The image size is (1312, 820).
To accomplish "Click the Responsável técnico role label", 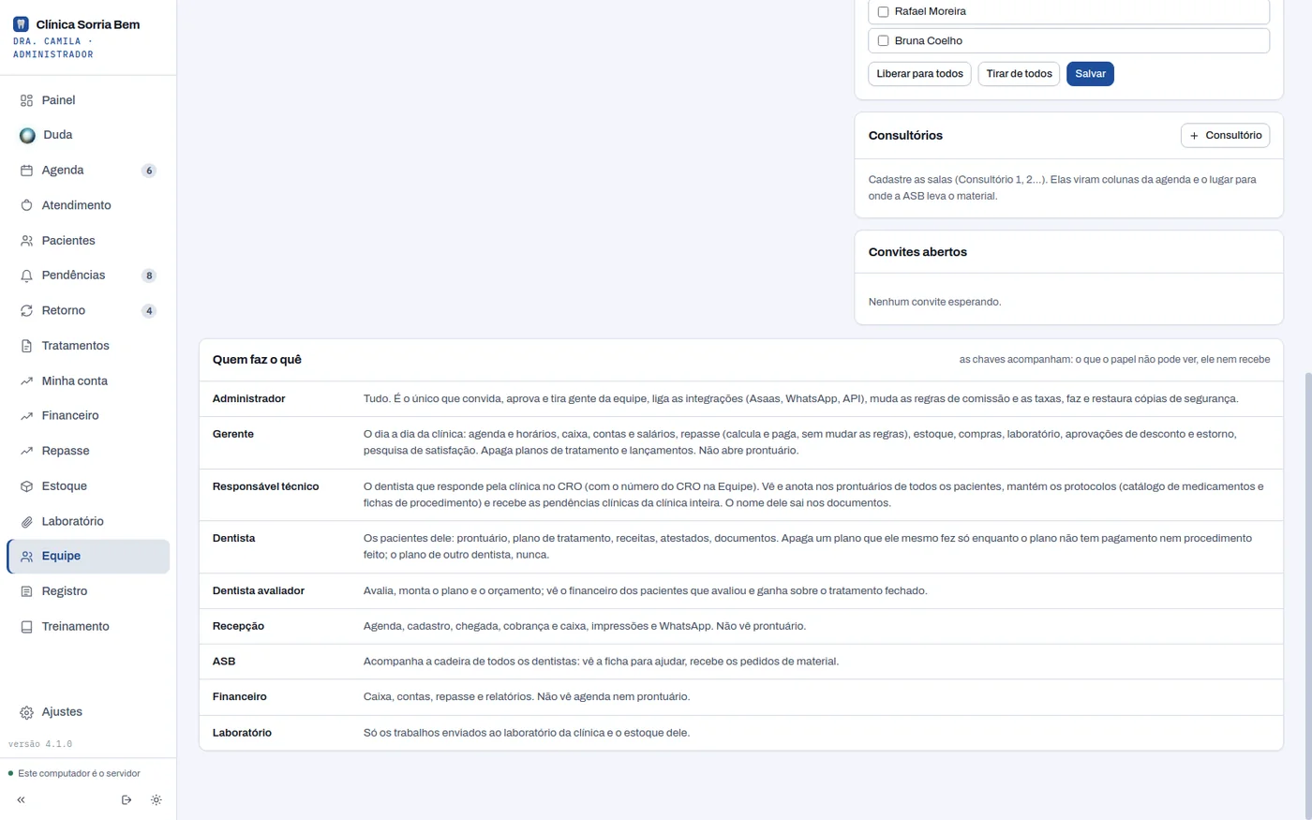I will pos(265,487).
